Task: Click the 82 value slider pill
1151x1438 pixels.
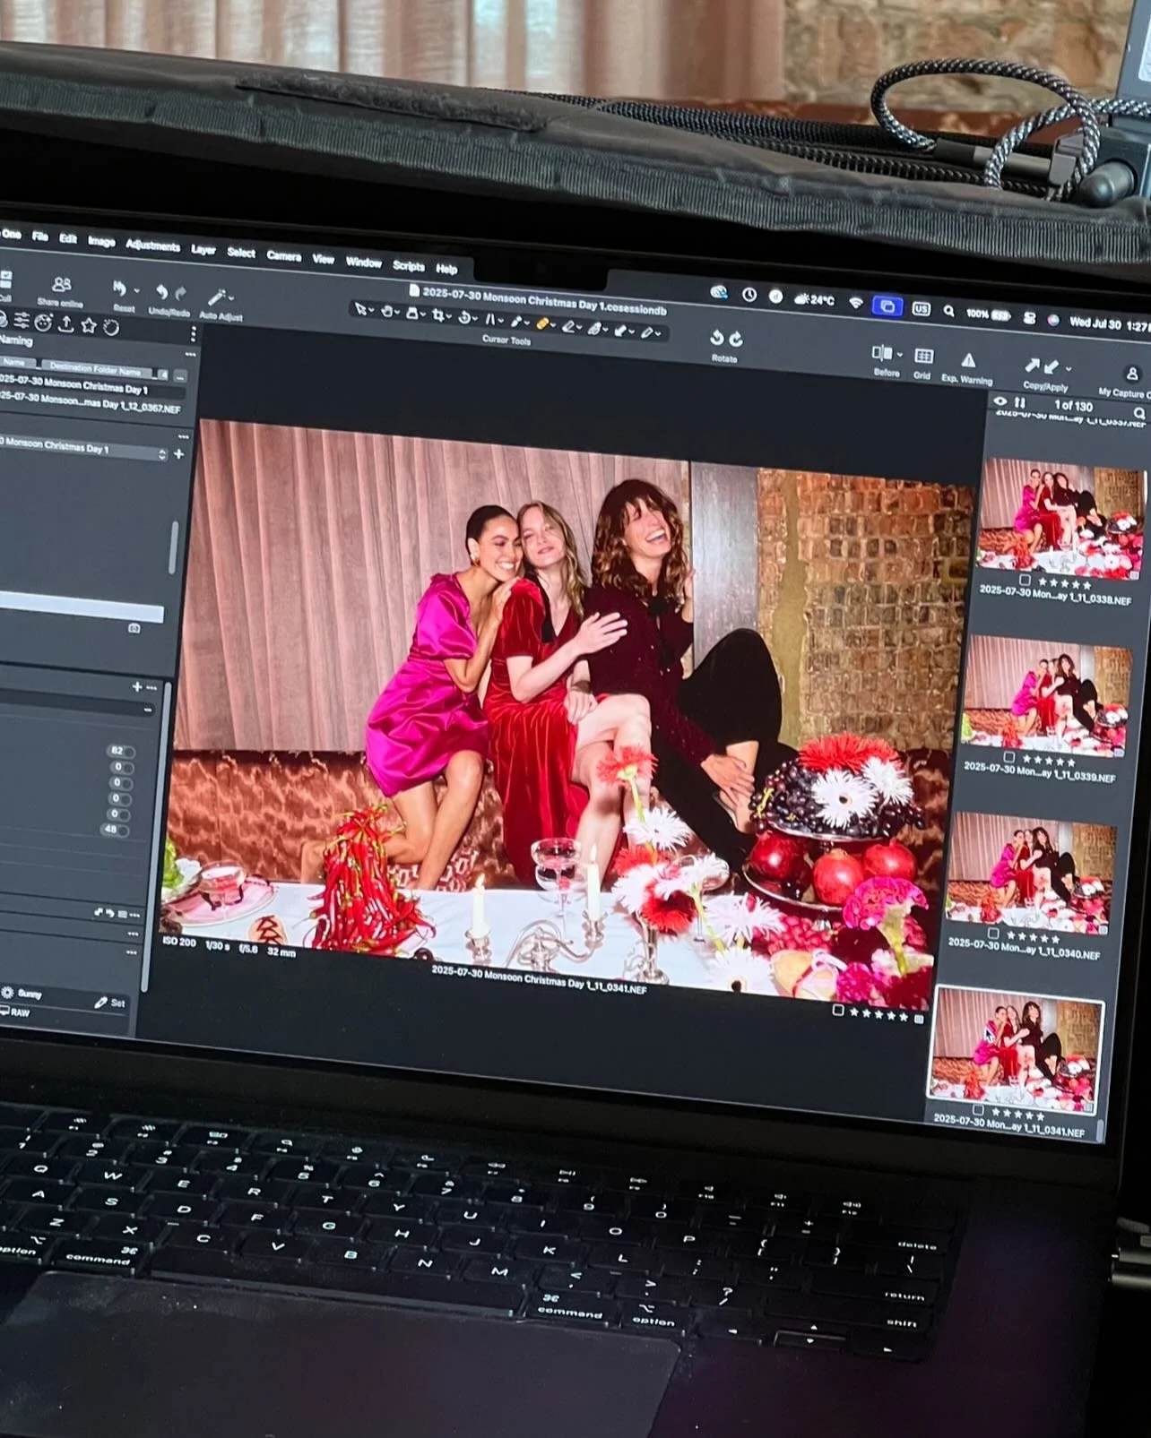Action: point(119,751)
